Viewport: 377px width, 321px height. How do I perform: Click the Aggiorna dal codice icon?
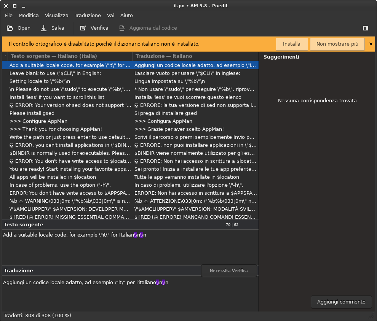(x=122, y=28)
